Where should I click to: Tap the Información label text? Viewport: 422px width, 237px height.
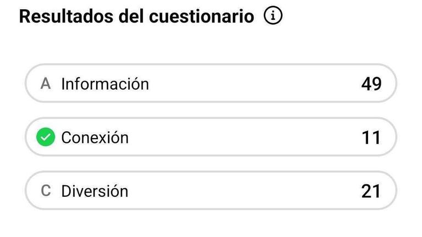pos(105,84)
